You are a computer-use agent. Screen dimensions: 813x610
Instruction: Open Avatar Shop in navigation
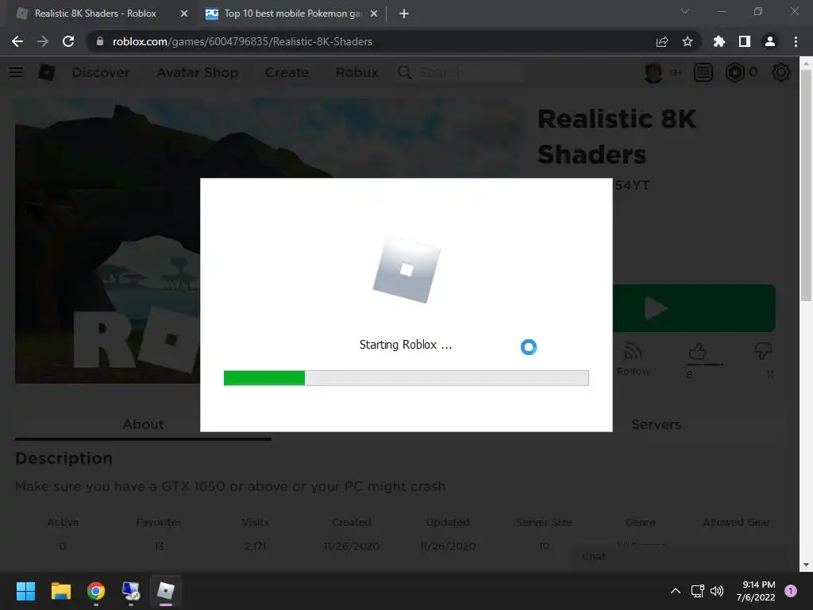pyautogui.click(x=198, y=72)
